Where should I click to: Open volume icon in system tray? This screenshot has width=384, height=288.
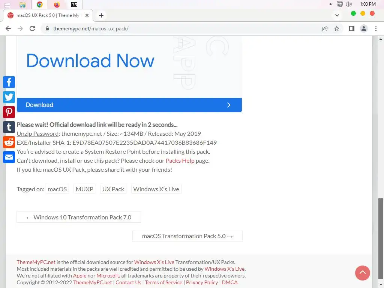(348, 4)
